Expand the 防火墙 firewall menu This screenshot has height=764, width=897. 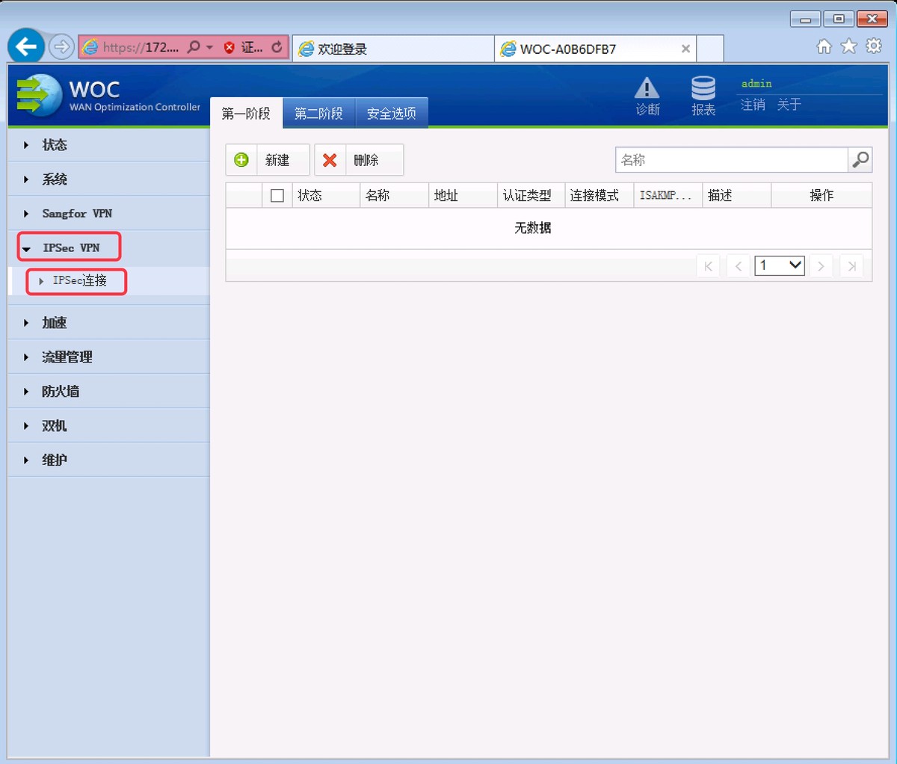coord(58,391)
